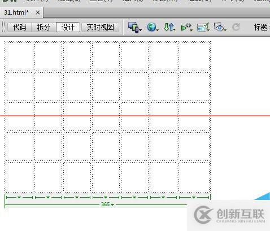Click the top-left table cell
The image size is (270, 231).
[19, 57]
